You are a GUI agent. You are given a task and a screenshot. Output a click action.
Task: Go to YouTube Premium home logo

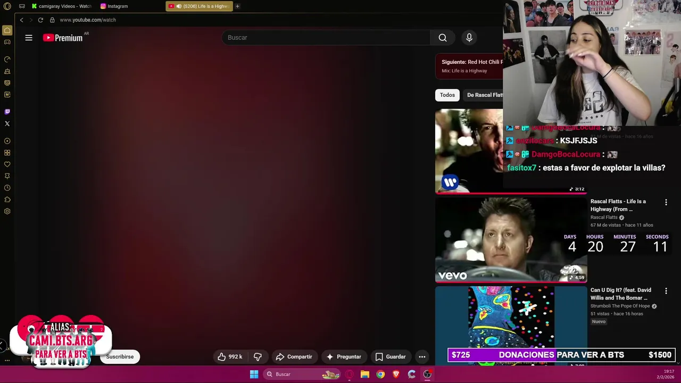[63, 38]
